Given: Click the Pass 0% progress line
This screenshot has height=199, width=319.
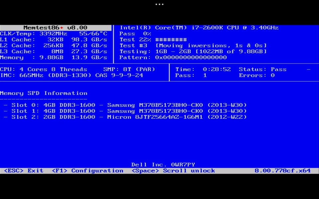Looking at the screenshot, I should (135, 34).
